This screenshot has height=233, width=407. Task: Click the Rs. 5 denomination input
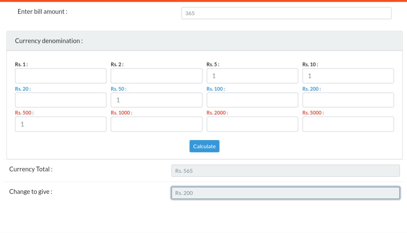click(x=252, y=76)
